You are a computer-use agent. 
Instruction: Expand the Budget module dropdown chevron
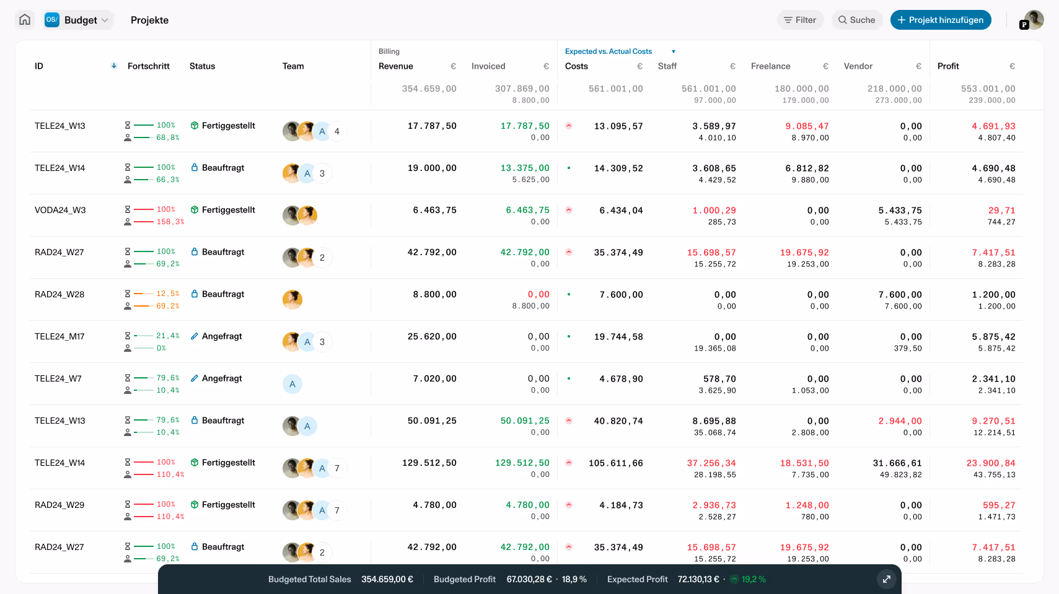[105, 20]
